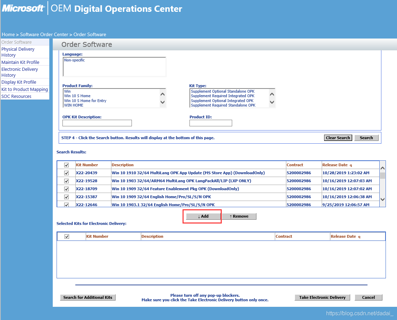The image size is (397, 320).
Task: Sort Search Results by Description header
Action: pyautogui.click(x=123, y=165)
